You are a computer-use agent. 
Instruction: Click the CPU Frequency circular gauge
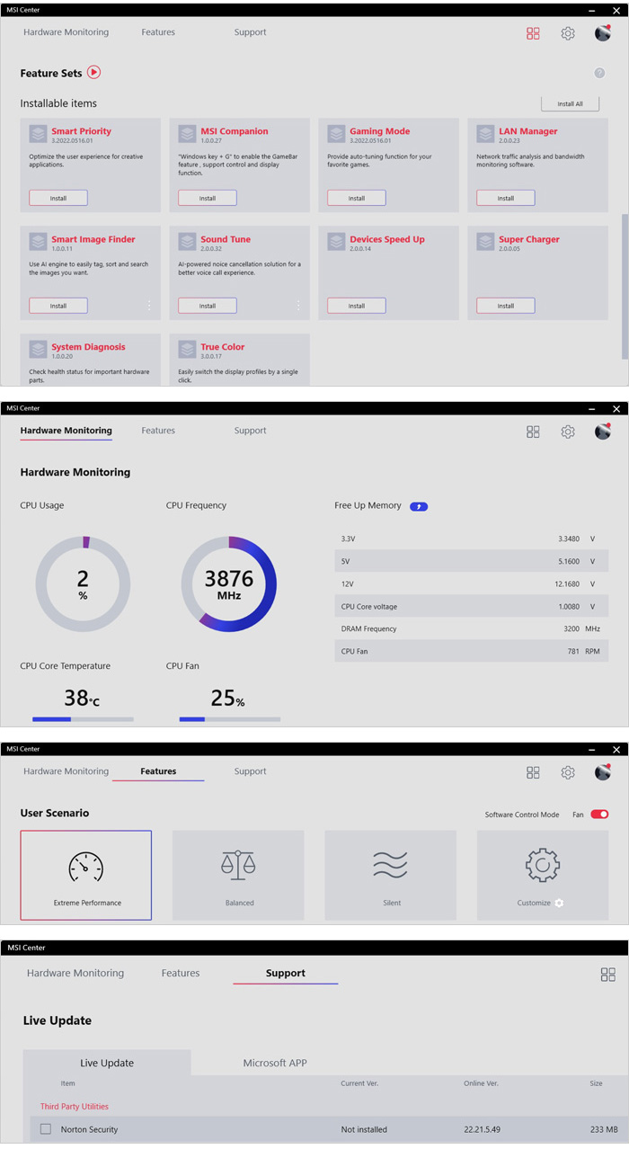point(228,583)
